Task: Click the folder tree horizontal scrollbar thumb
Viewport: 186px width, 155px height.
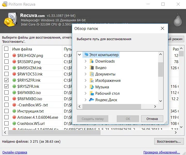Action: (x=112, y=106)
